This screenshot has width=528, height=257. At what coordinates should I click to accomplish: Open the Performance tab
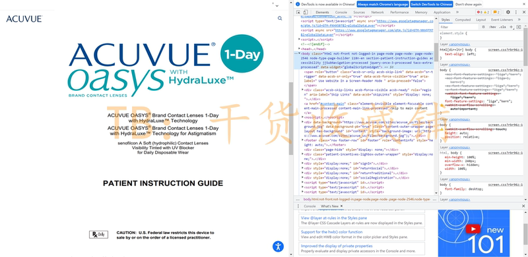pyautogui.click(x=399, y=13)
